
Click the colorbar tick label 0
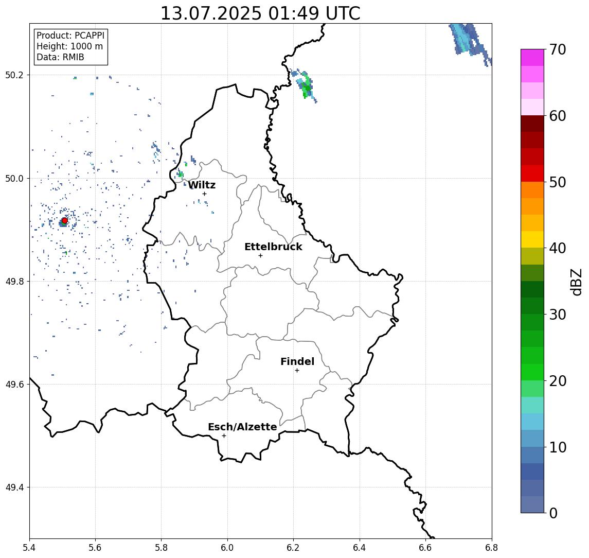[x=554, y=513]
